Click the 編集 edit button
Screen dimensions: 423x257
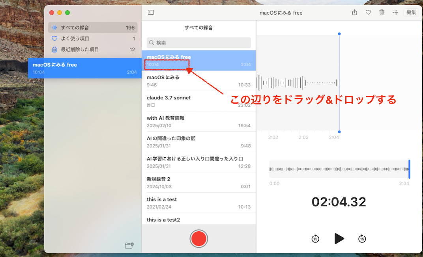[411, 12]
